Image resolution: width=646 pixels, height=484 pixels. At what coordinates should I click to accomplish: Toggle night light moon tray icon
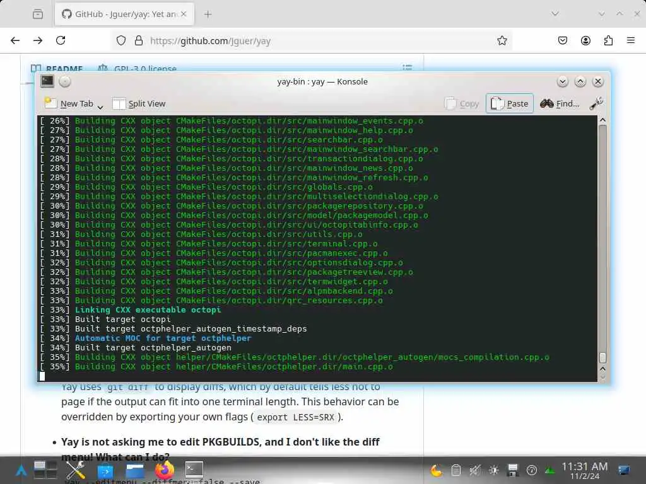[437, 470]
